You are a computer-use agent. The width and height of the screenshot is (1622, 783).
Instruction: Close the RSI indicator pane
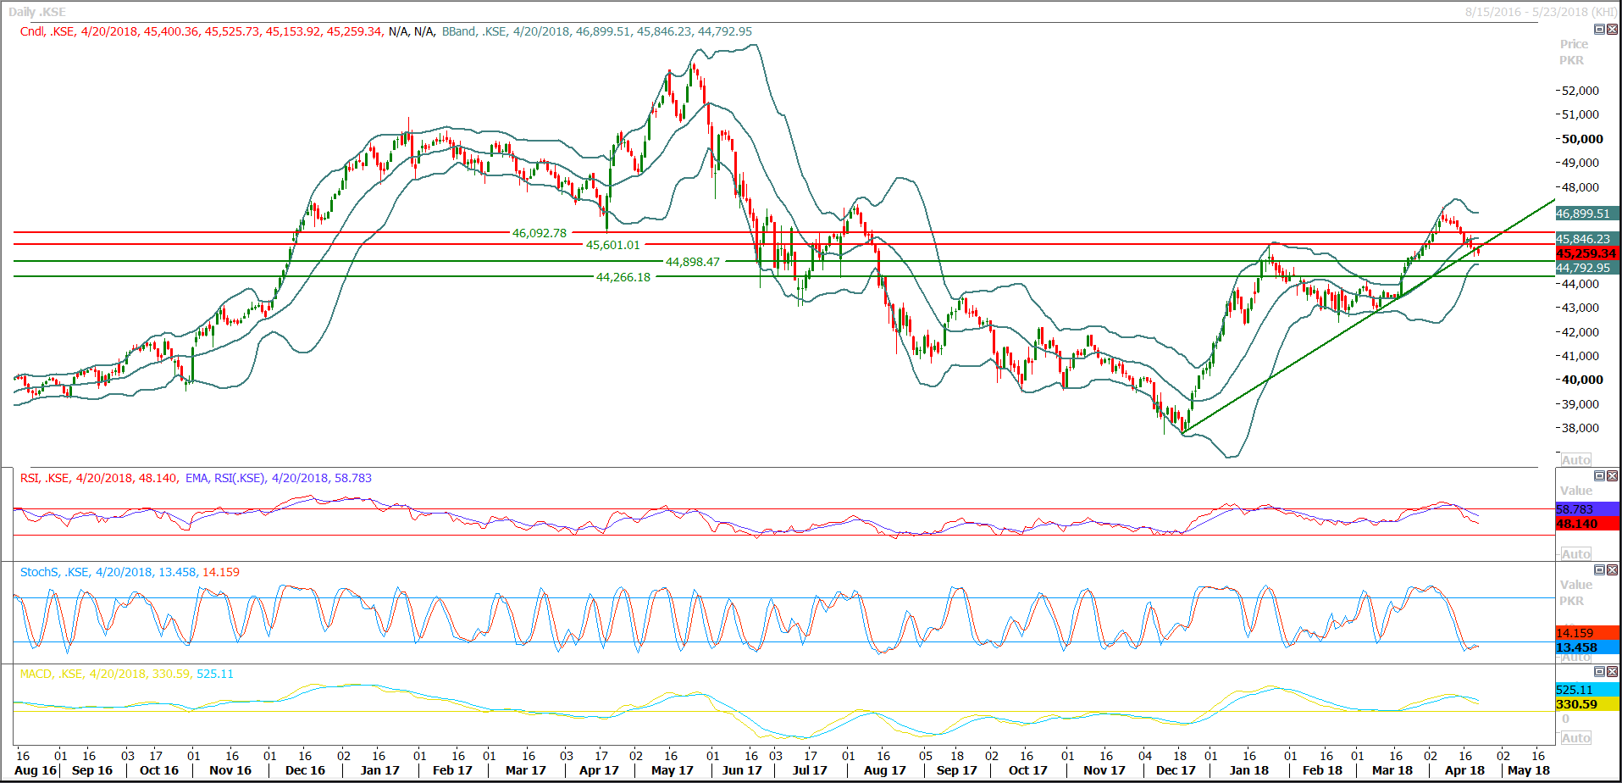pos(1612,475)
